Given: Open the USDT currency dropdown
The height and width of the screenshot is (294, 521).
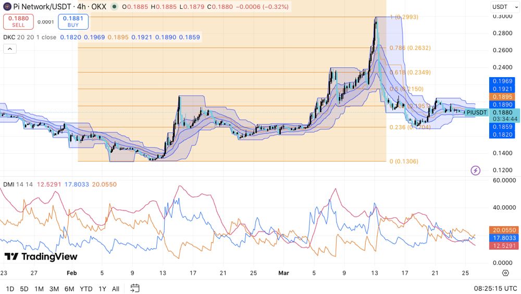Looking at the screenshot, I should (505, 7).
